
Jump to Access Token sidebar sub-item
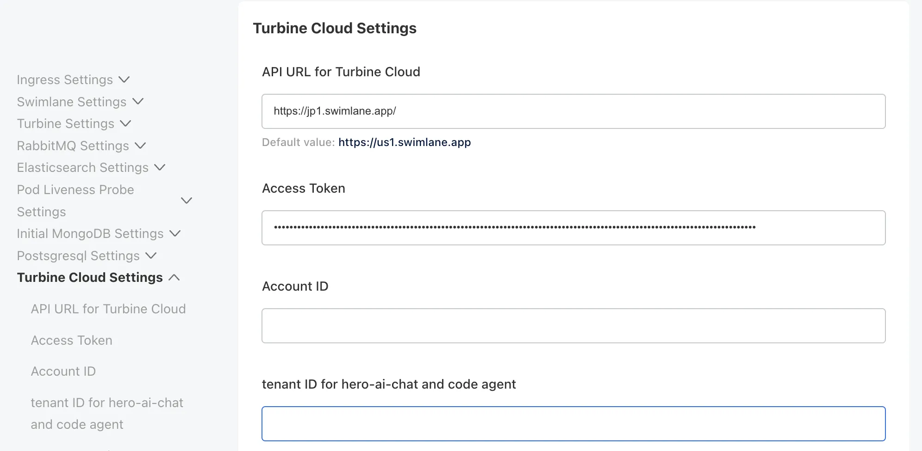pyautogui.click(x=72, y=340)
